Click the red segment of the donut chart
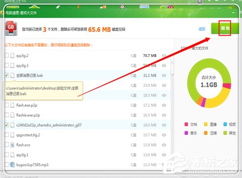This screenshot has width=242, height=178. tap(227, 86)
